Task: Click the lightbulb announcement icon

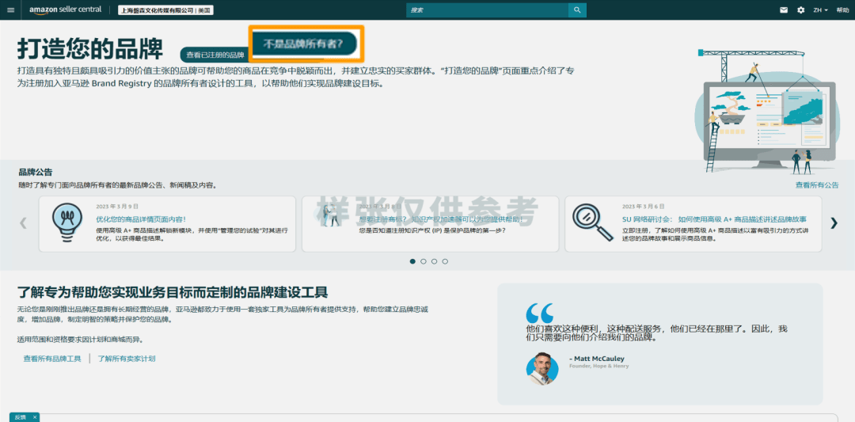Action: click(66, 222)
